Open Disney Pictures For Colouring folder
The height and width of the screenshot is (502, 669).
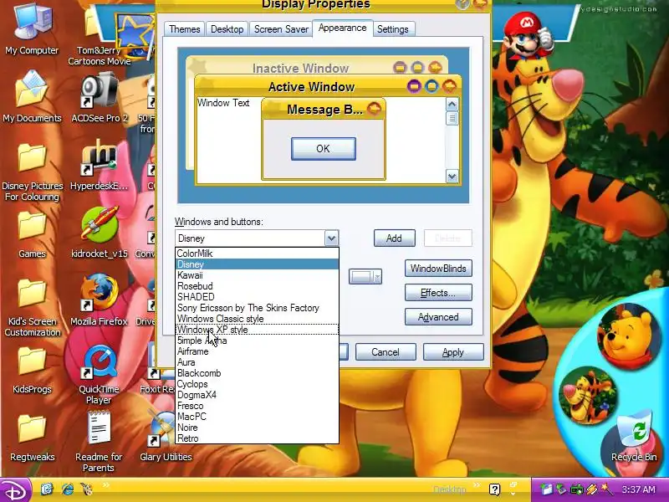tap(32, 172)
